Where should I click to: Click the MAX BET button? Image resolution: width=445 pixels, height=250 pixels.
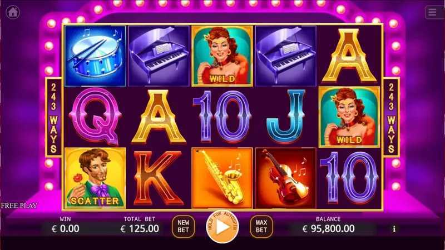tap(261, 227)
